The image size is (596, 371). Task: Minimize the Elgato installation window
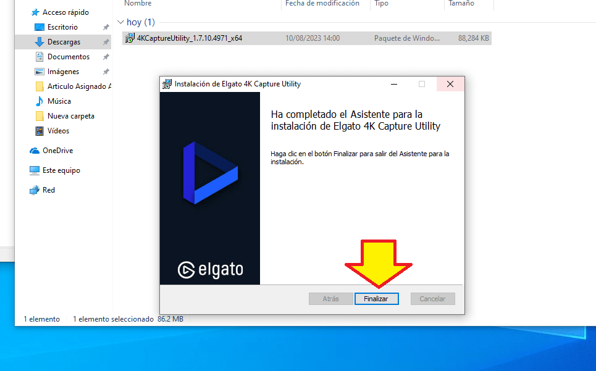coord(393,84)
